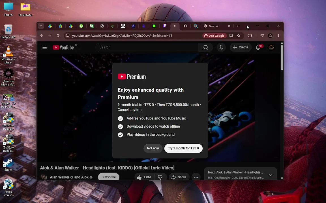Image resolution: width=326 pixels, height=203 pixels.
Task: Click "Mix - OneRepublic - Good Life" playlist text
Action: pyautogui.click(x=236, y=178)
